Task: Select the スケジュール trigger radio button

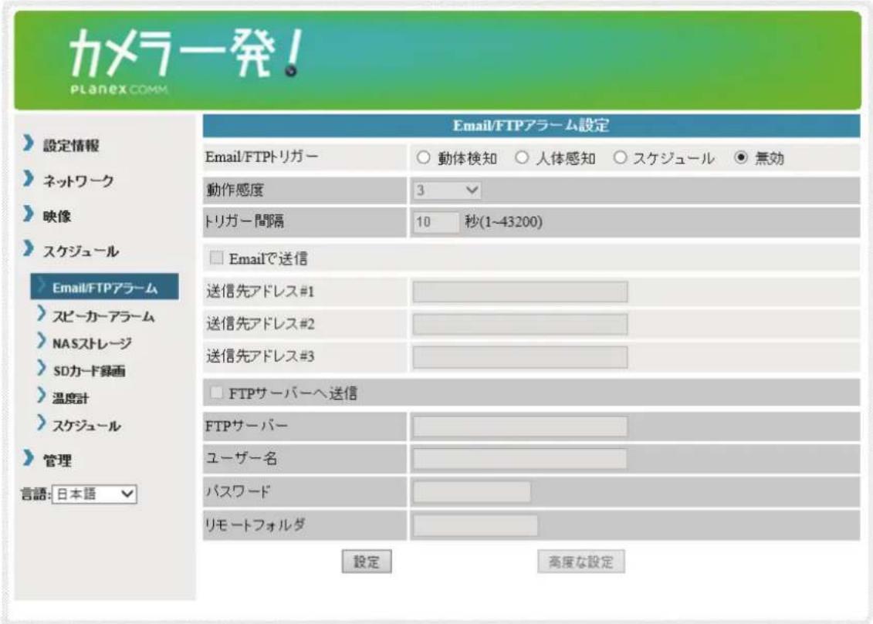Action: click(620, 158)
